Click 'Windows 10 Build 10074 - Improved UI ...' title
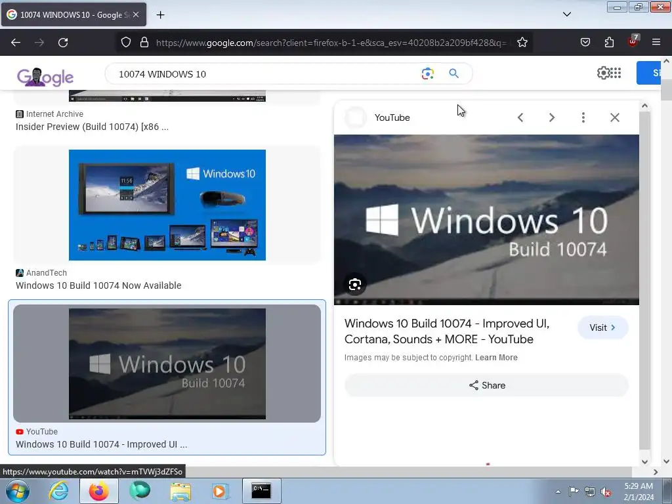Image resolution: width=672 pixels, height=504 pixels. (x=102, y=444)
